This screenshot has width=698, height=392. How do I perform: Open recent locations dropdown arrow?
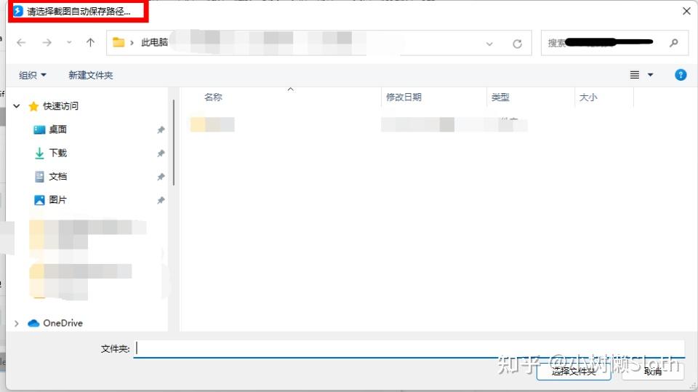tap(69, 43)
